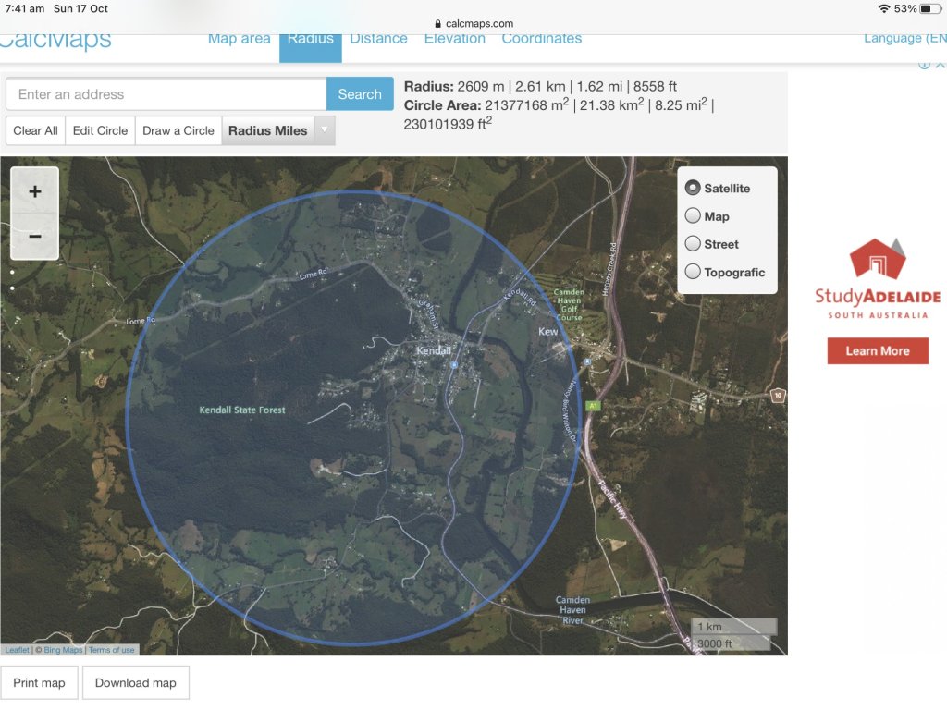Zoom in with the plus button

35,191
